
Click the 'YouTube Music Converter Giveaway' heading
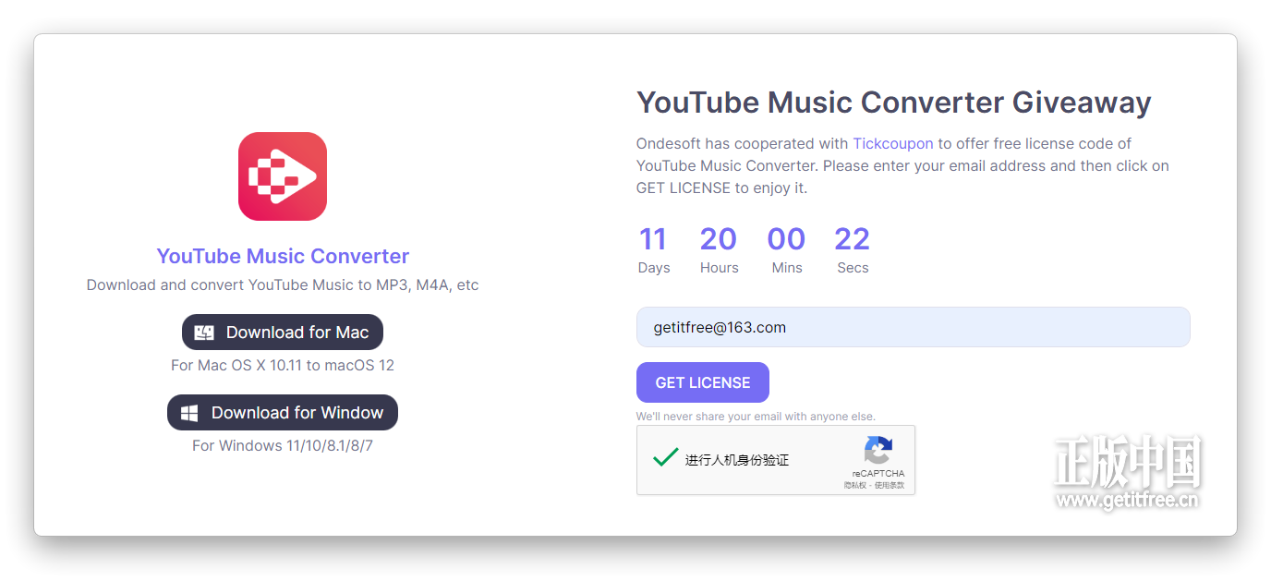tap(893, 103)
